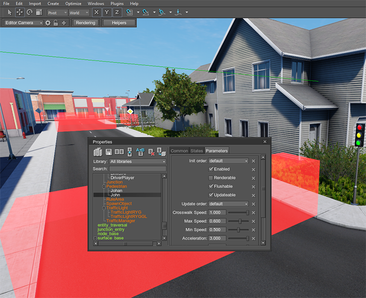Switch to the States tab

[x=197, y=151]
